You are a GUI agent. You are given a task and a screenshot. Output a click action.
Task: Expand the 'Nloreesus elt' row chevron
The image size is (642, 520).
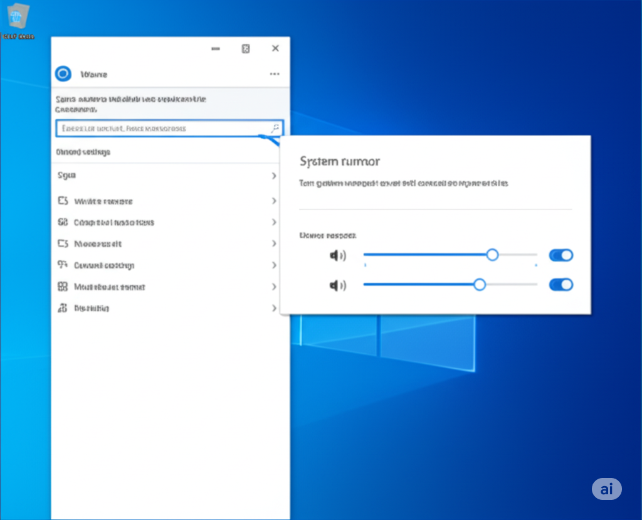pos(274,243)
